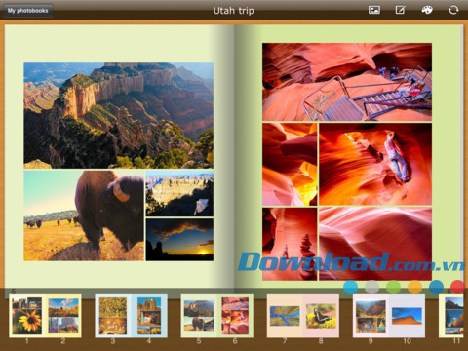Open page 10 desert dune thumbnail
Screen dimensions: 468x351
pyautogui.click(x=408, y=316)
